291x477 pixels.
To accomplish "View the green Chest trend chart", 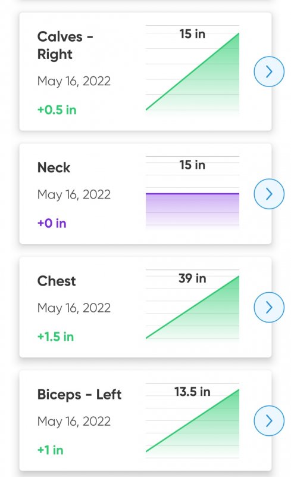I will coord(192,305).
